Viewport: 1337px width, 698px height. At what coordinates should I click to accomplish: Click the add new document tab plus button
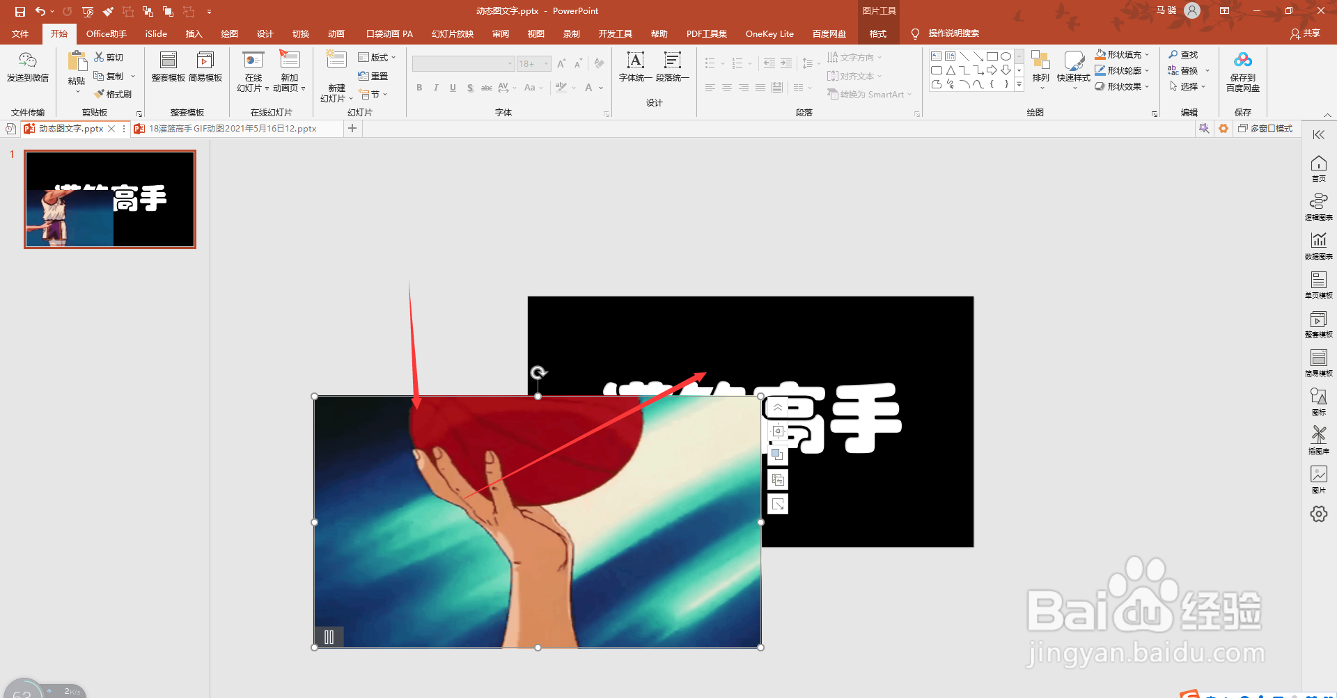352,128
